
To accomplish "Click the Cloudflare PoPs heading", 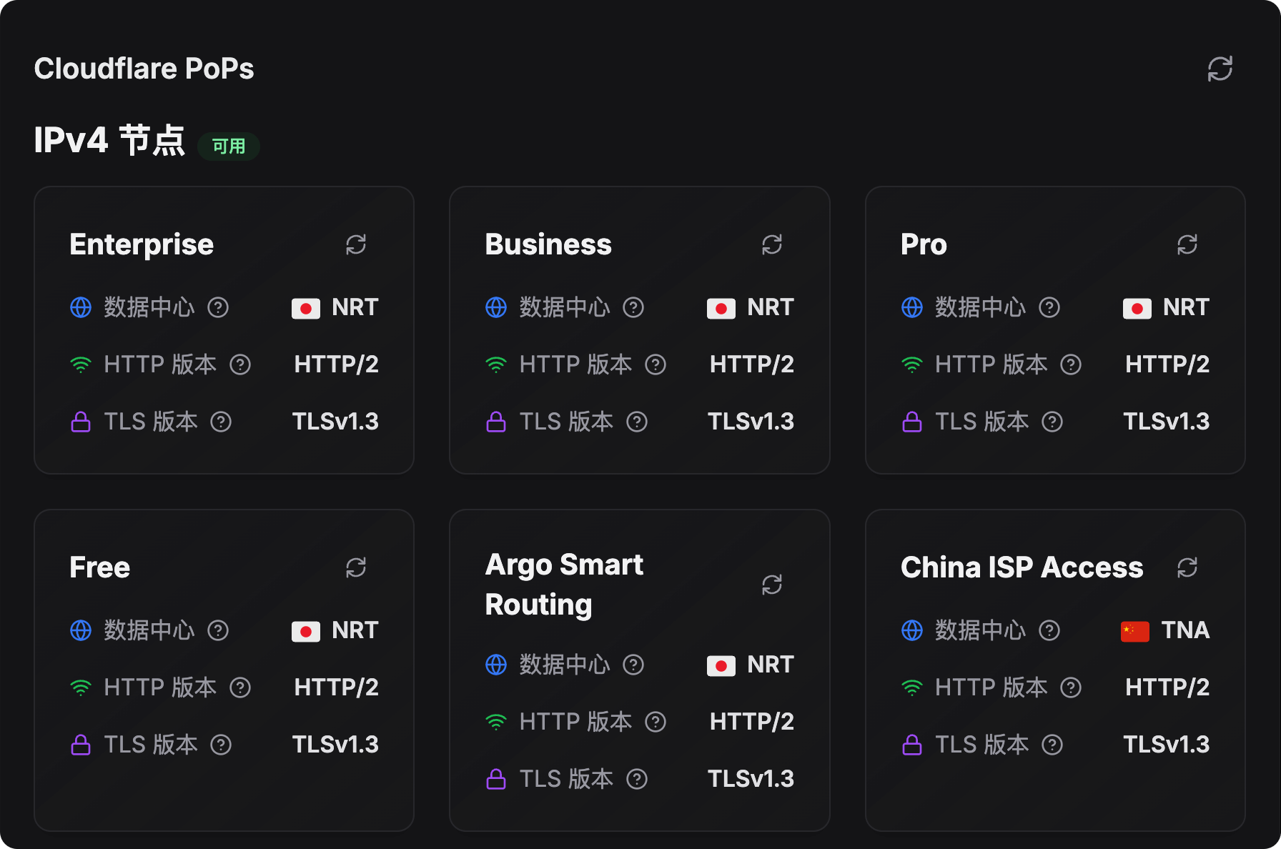I will pyautogui.click(x=144, y=69).
